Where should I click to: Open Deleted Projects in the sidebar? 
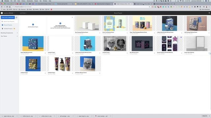pyautogui.click(x=8, y=29)
